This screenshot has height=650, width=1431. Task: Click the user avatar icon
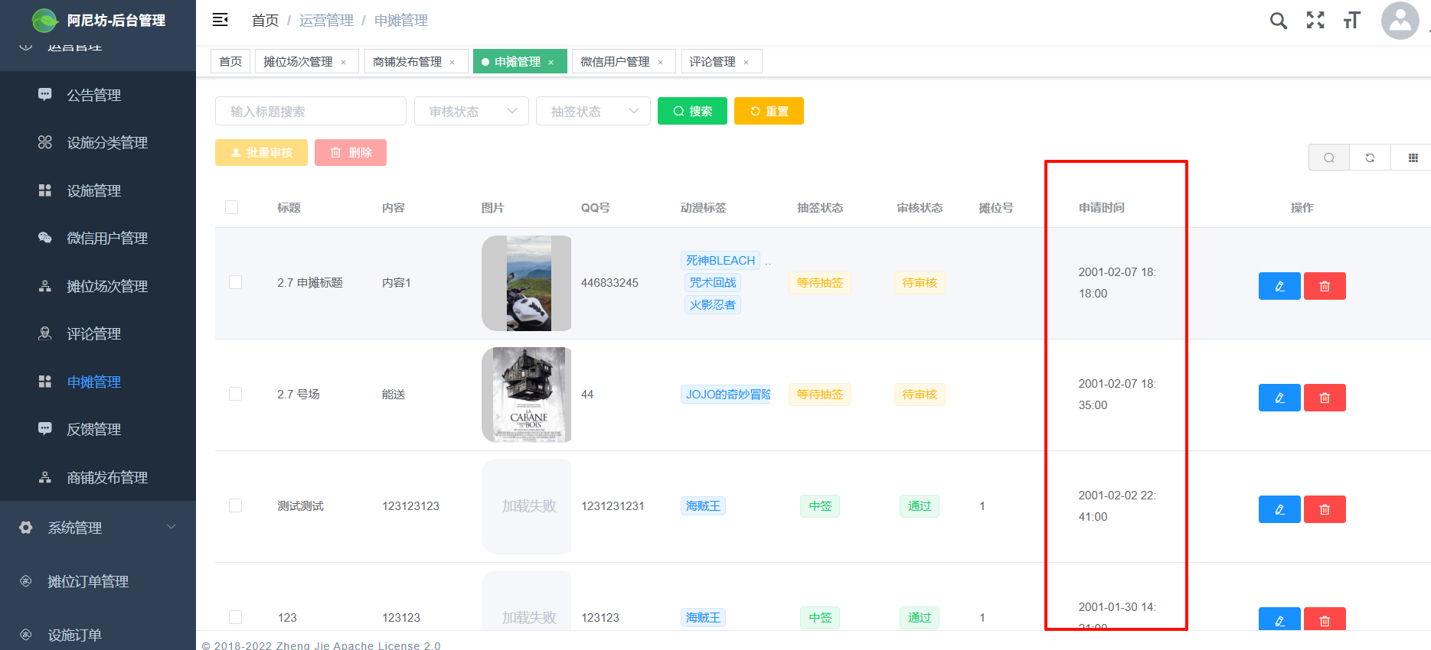[x=1400, y=21]
